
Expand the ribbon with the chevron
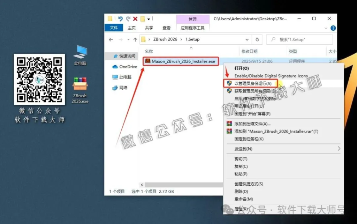(326, 28)
